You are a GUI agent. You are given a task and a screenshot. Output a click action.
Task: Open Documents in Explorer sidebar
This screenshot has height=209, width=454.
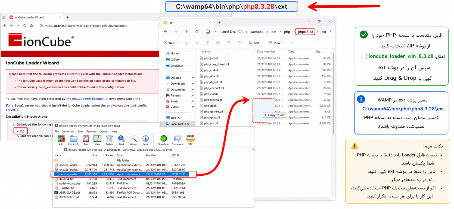(178, 90)
